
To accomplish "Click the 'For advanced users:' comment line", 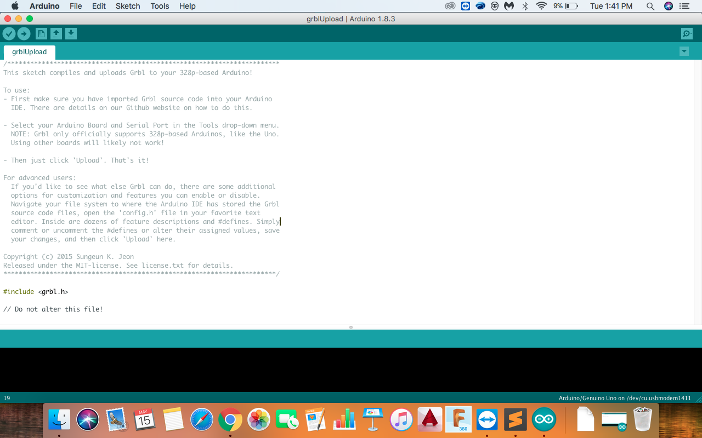I will [x=40, y=178].
